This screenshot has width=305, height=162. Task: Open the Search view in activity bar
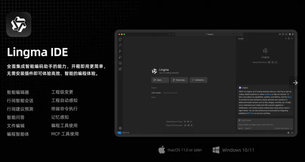coord(120,45)
